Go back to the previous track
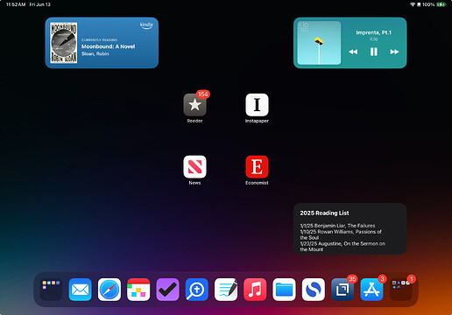The height and width of the screenshot is (315, 452). [353, 52]
